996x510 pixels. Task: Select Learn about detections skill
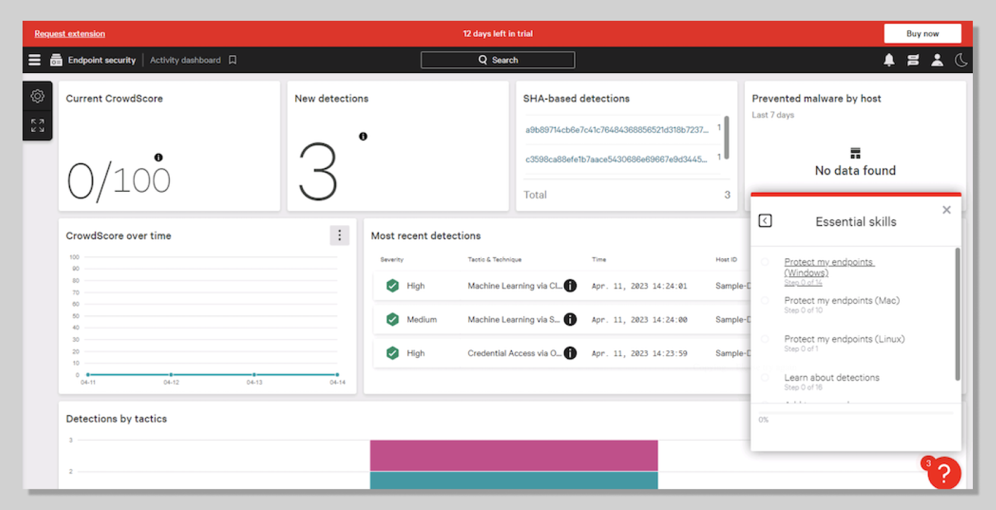(831, 378)
